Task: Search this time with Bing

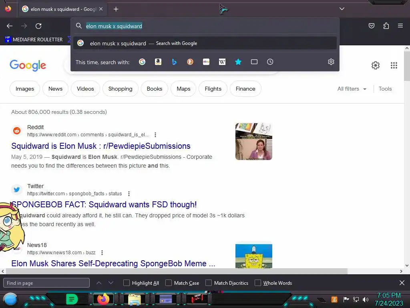Action: [x=174, y=62]
